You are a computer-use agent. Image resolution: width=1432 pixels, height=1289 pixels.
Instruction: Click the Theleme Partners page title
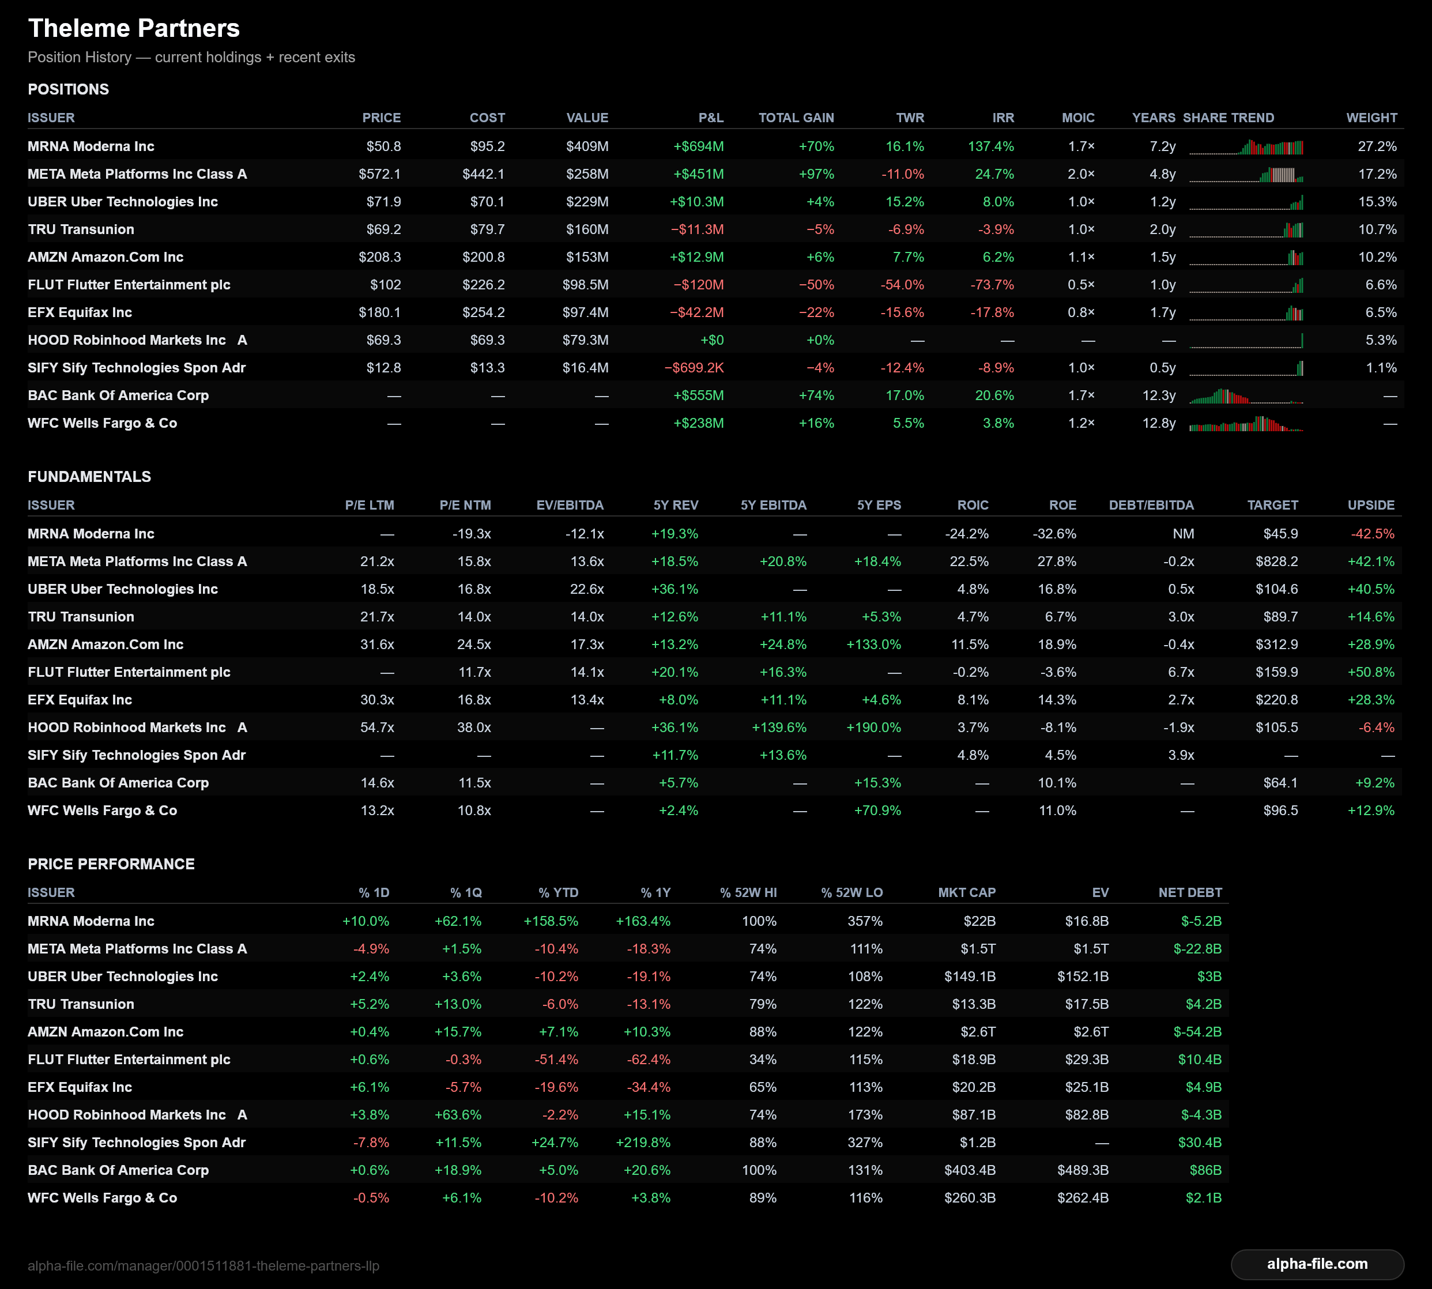pos(134,28)
